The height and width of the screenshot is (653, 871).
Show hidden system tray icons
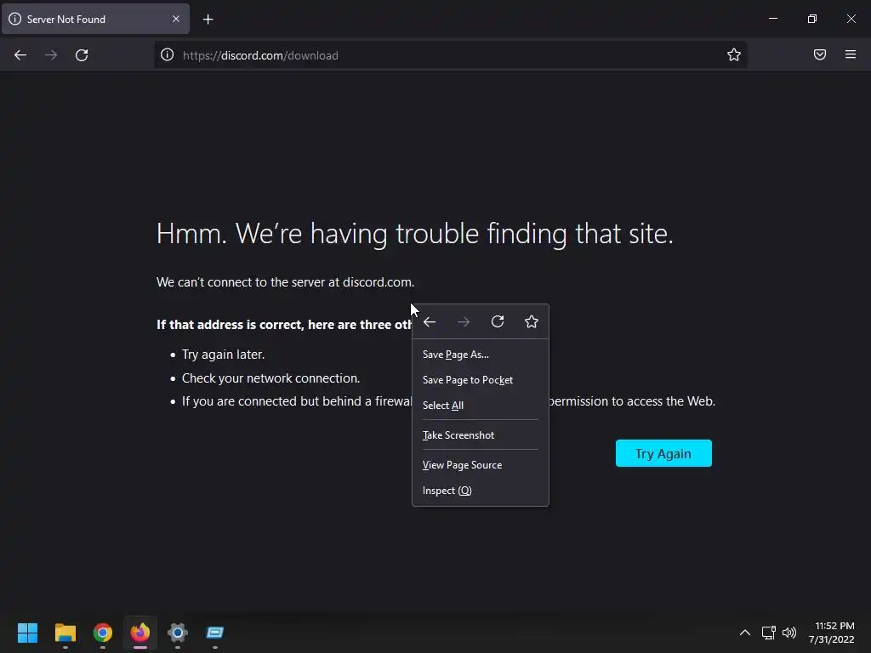[x=745, y=633]
